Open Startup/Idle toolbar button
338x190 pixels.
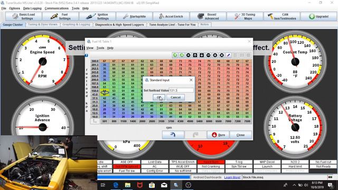[135, 16]
